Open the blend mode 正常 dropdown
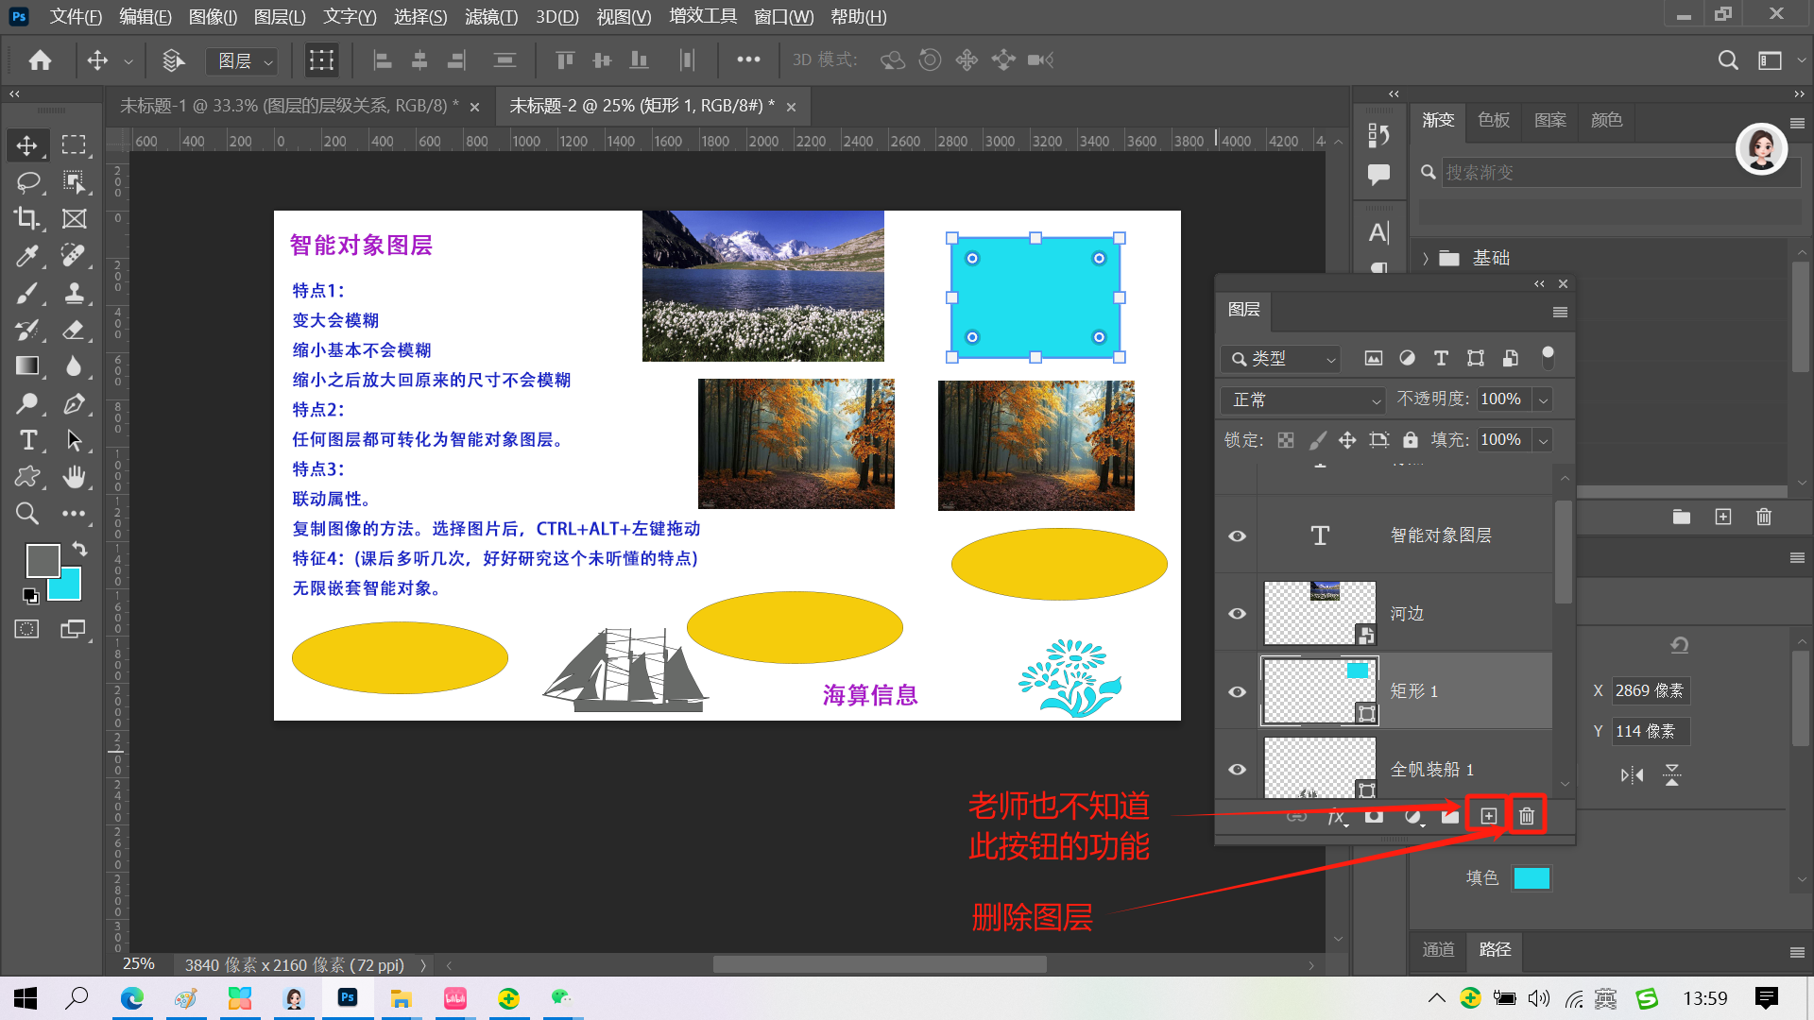This screenshot has height=1020, width=1814. coord(1303,400)
